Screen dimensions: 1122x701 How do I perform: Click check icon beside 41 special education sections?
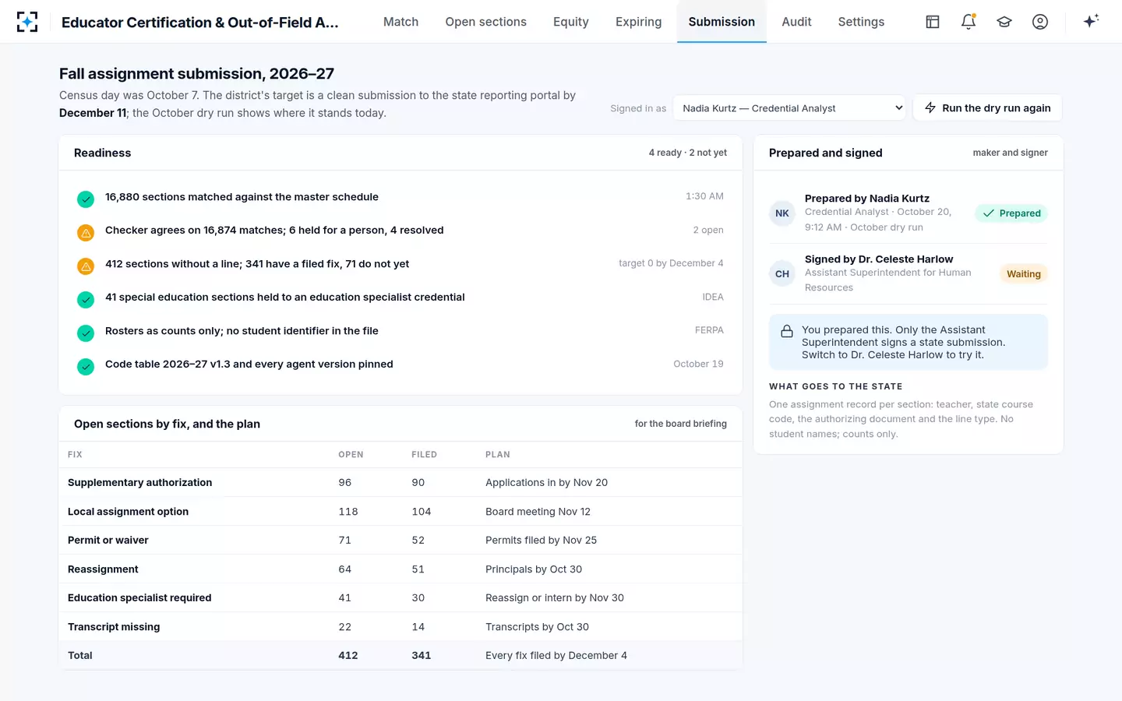coord(86,299)
